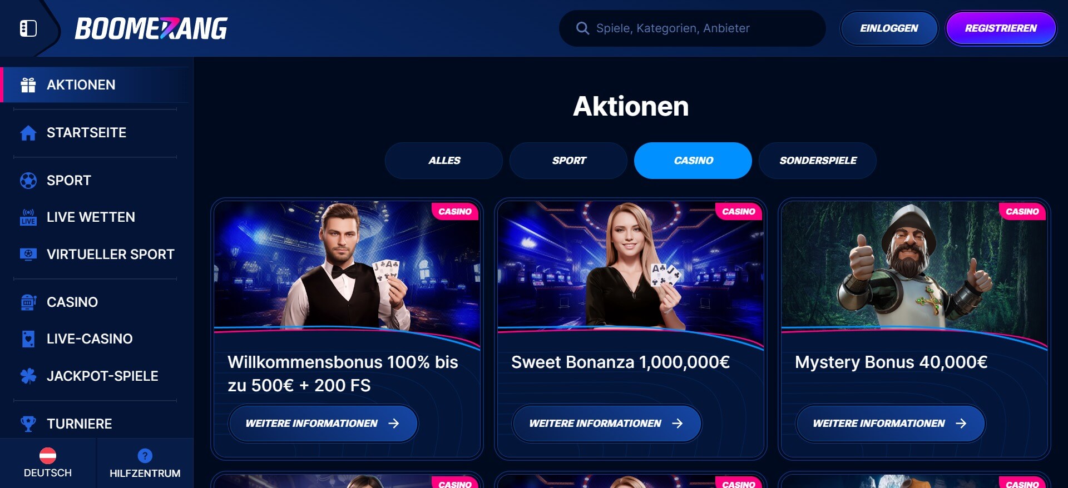Select the Sonderspiele filter tab
The image size is (1068, 488).
(818, 161)
